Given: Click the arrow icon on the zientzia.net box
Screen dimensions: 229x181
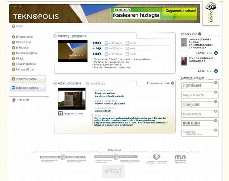Looking at the screenshot, I should [216, 83].
